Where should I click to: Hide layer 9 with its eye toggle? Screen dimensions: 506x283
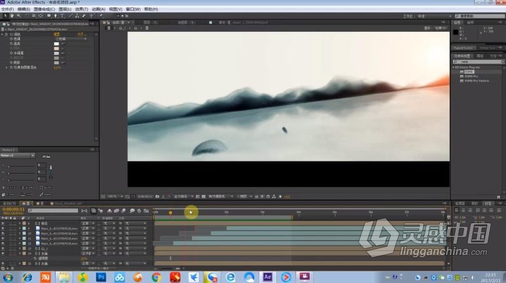(3, 228)
